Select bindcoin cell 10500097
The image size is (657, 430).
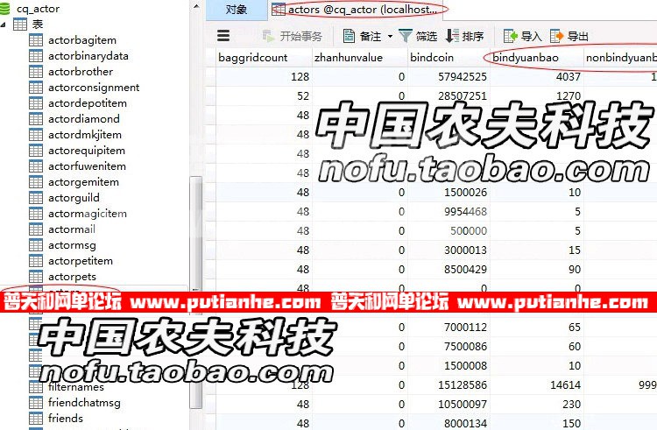pos(449,405)
